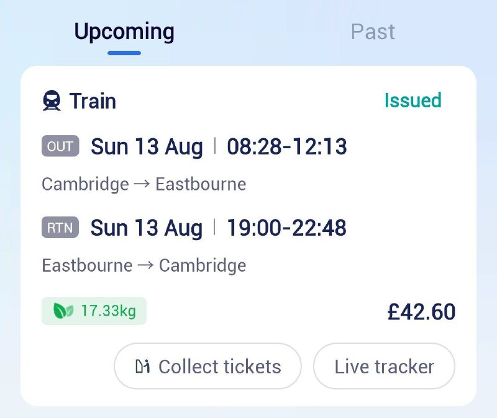
Task: Click the train icon on the booking card
Action: point(52,101)
